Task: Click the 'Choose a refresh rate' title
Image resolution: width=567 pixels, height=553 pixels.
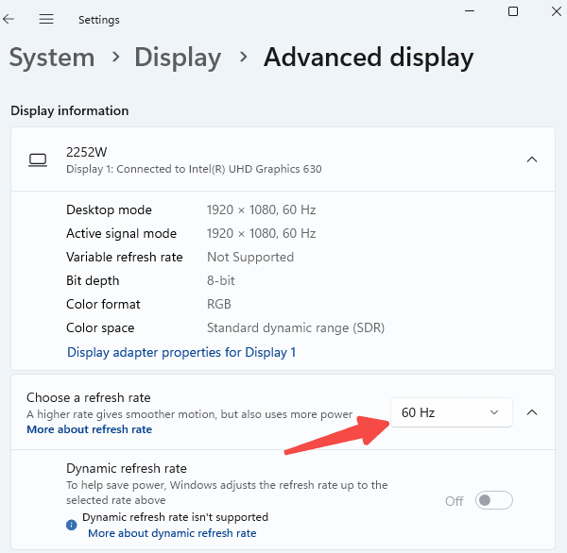Action: click(89, 397)
